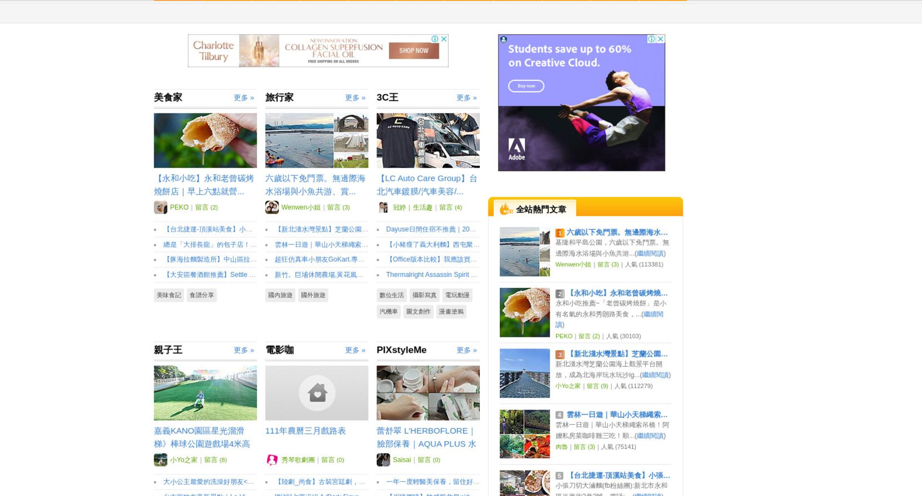Screen dimensions: 922x496
Task: Select the 食譜分享 category tag
Action: [202, 295]
